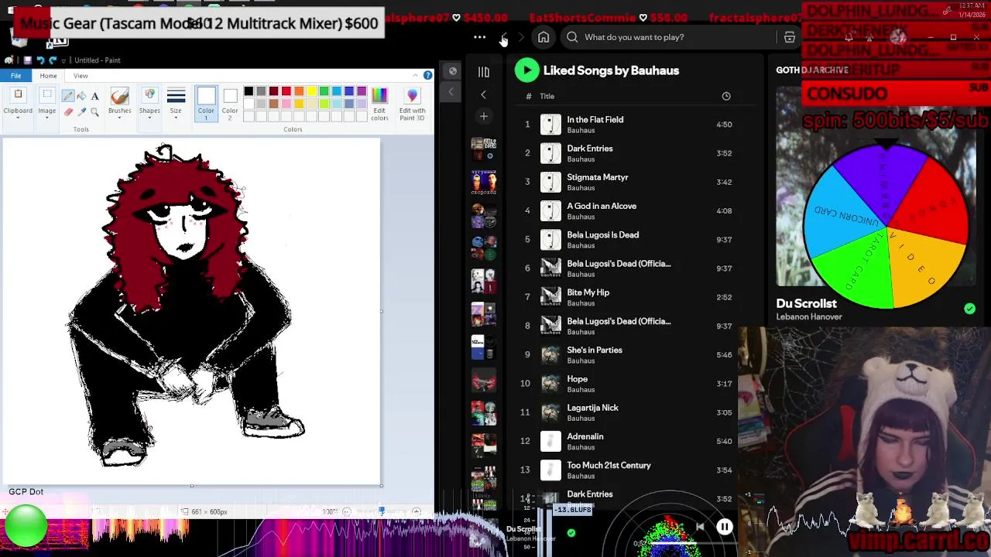Collapse the Paint ribbon with chevron

click(417, 76)
